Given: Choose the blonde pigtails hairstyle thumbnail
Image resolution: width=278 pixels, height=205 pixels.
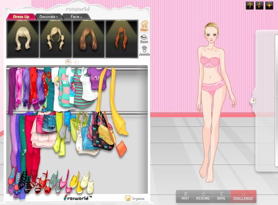Looking at the screenshot, I should pos(55,39).
